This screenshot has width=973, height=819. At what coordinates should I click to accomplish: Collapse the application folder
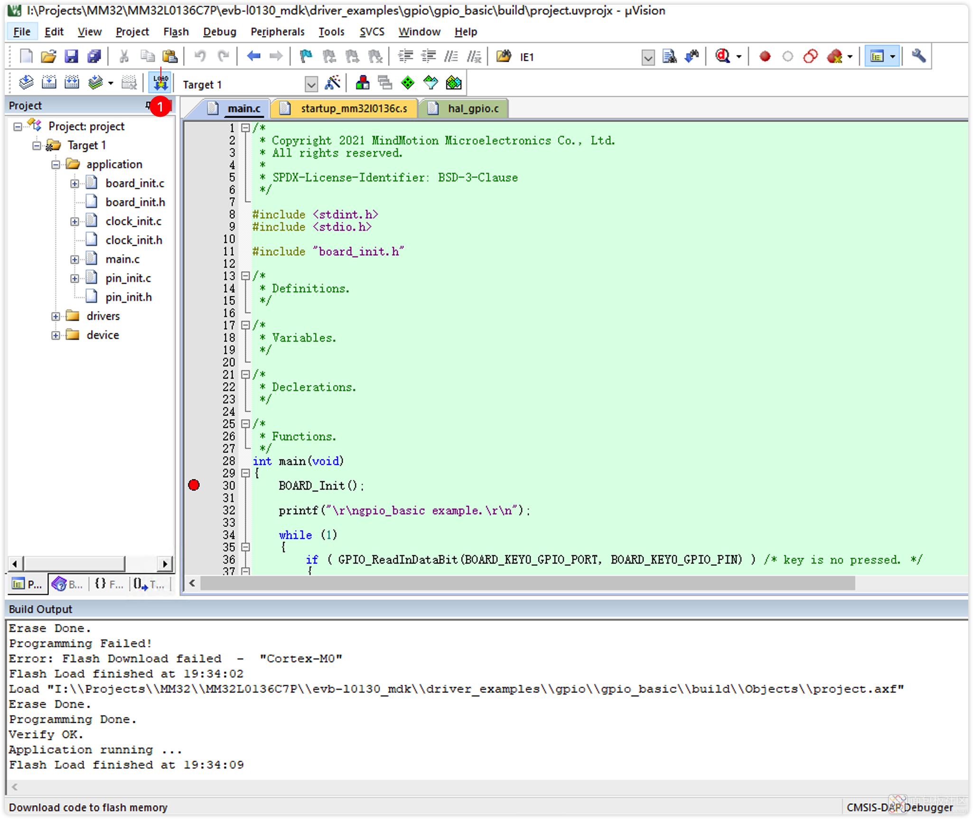click(56, 164)
